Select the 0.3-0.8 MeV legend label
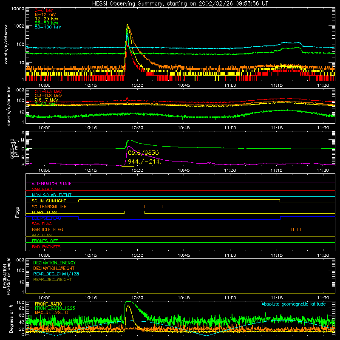 point(48,96)
